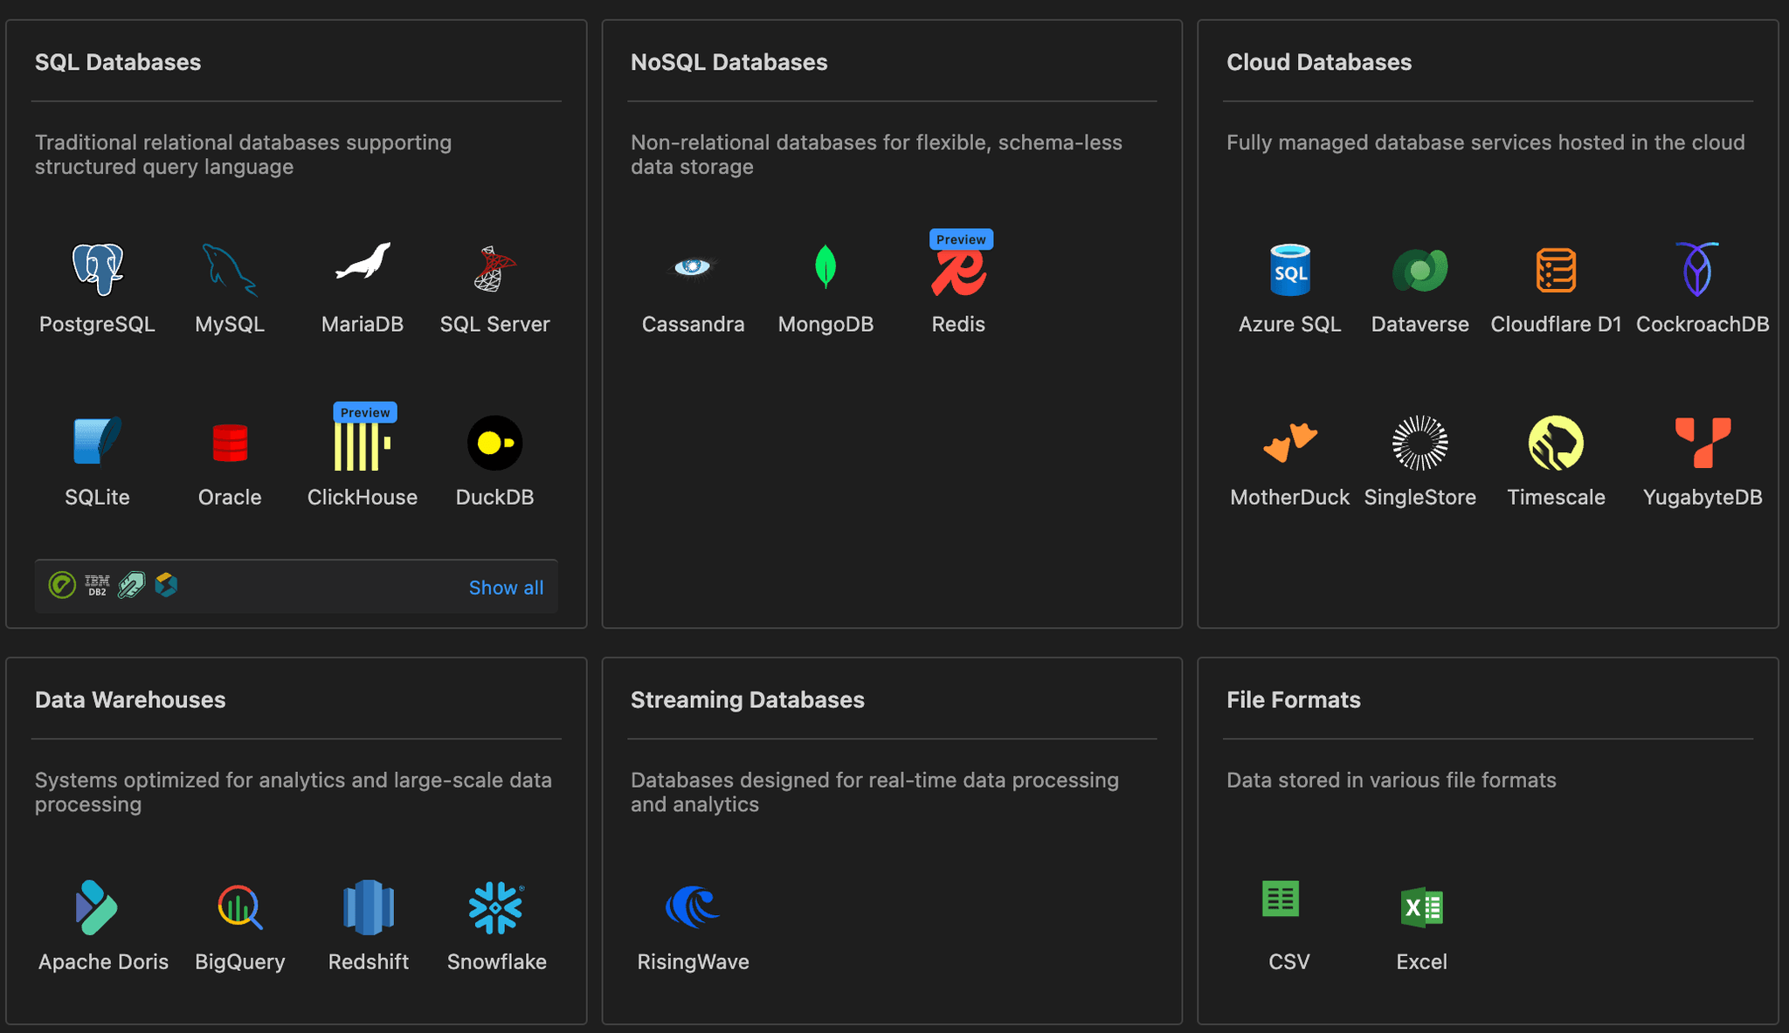Click the "SQL Databases" heading
The width and height of the screenshot is (1789, 1033).
(x=118, y=62)
